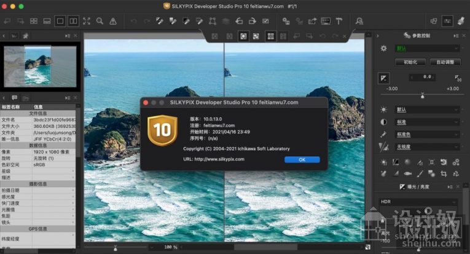Open the HDR dropdown
Screen dimensions: 470x254
point(418,202)
